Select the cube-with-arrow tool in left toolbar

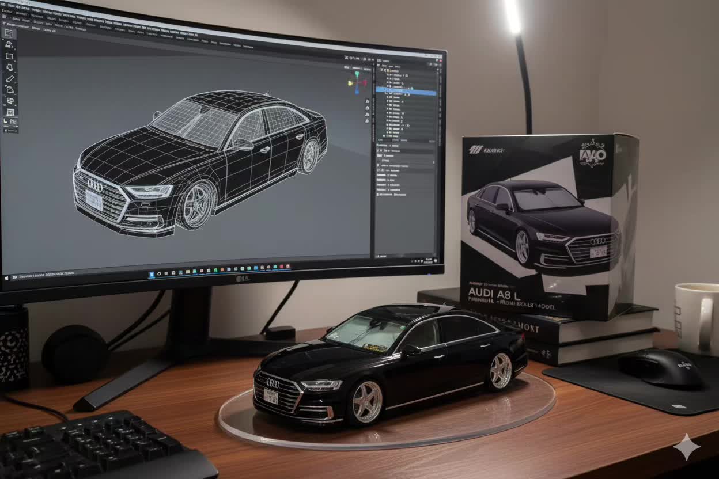coord(10,89)
